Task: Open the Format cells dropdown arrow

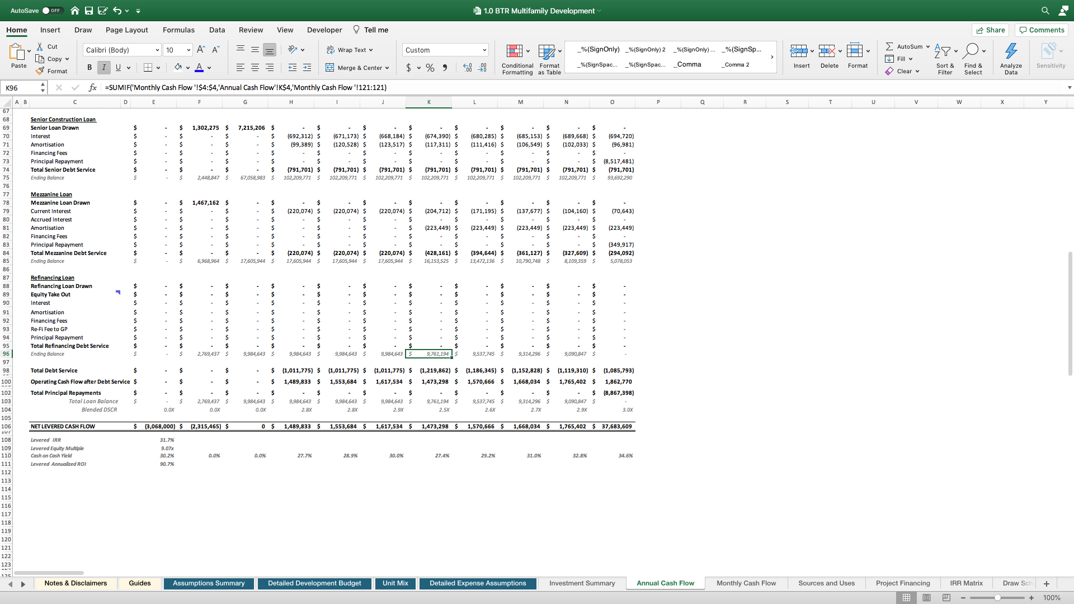Action: point(868,51)
